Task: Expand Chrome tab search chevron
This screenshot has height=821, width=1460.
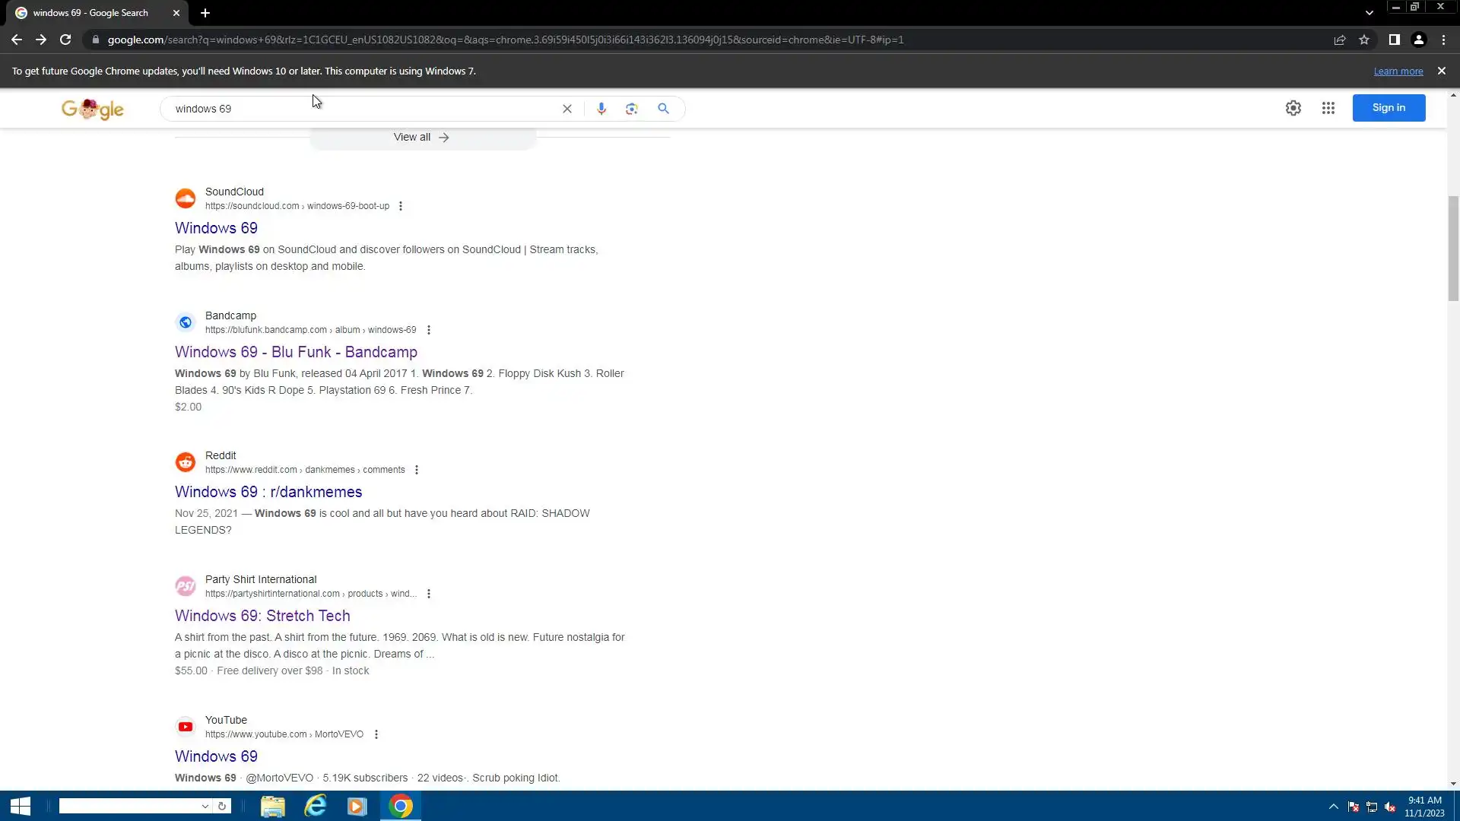Action: 1369,13
